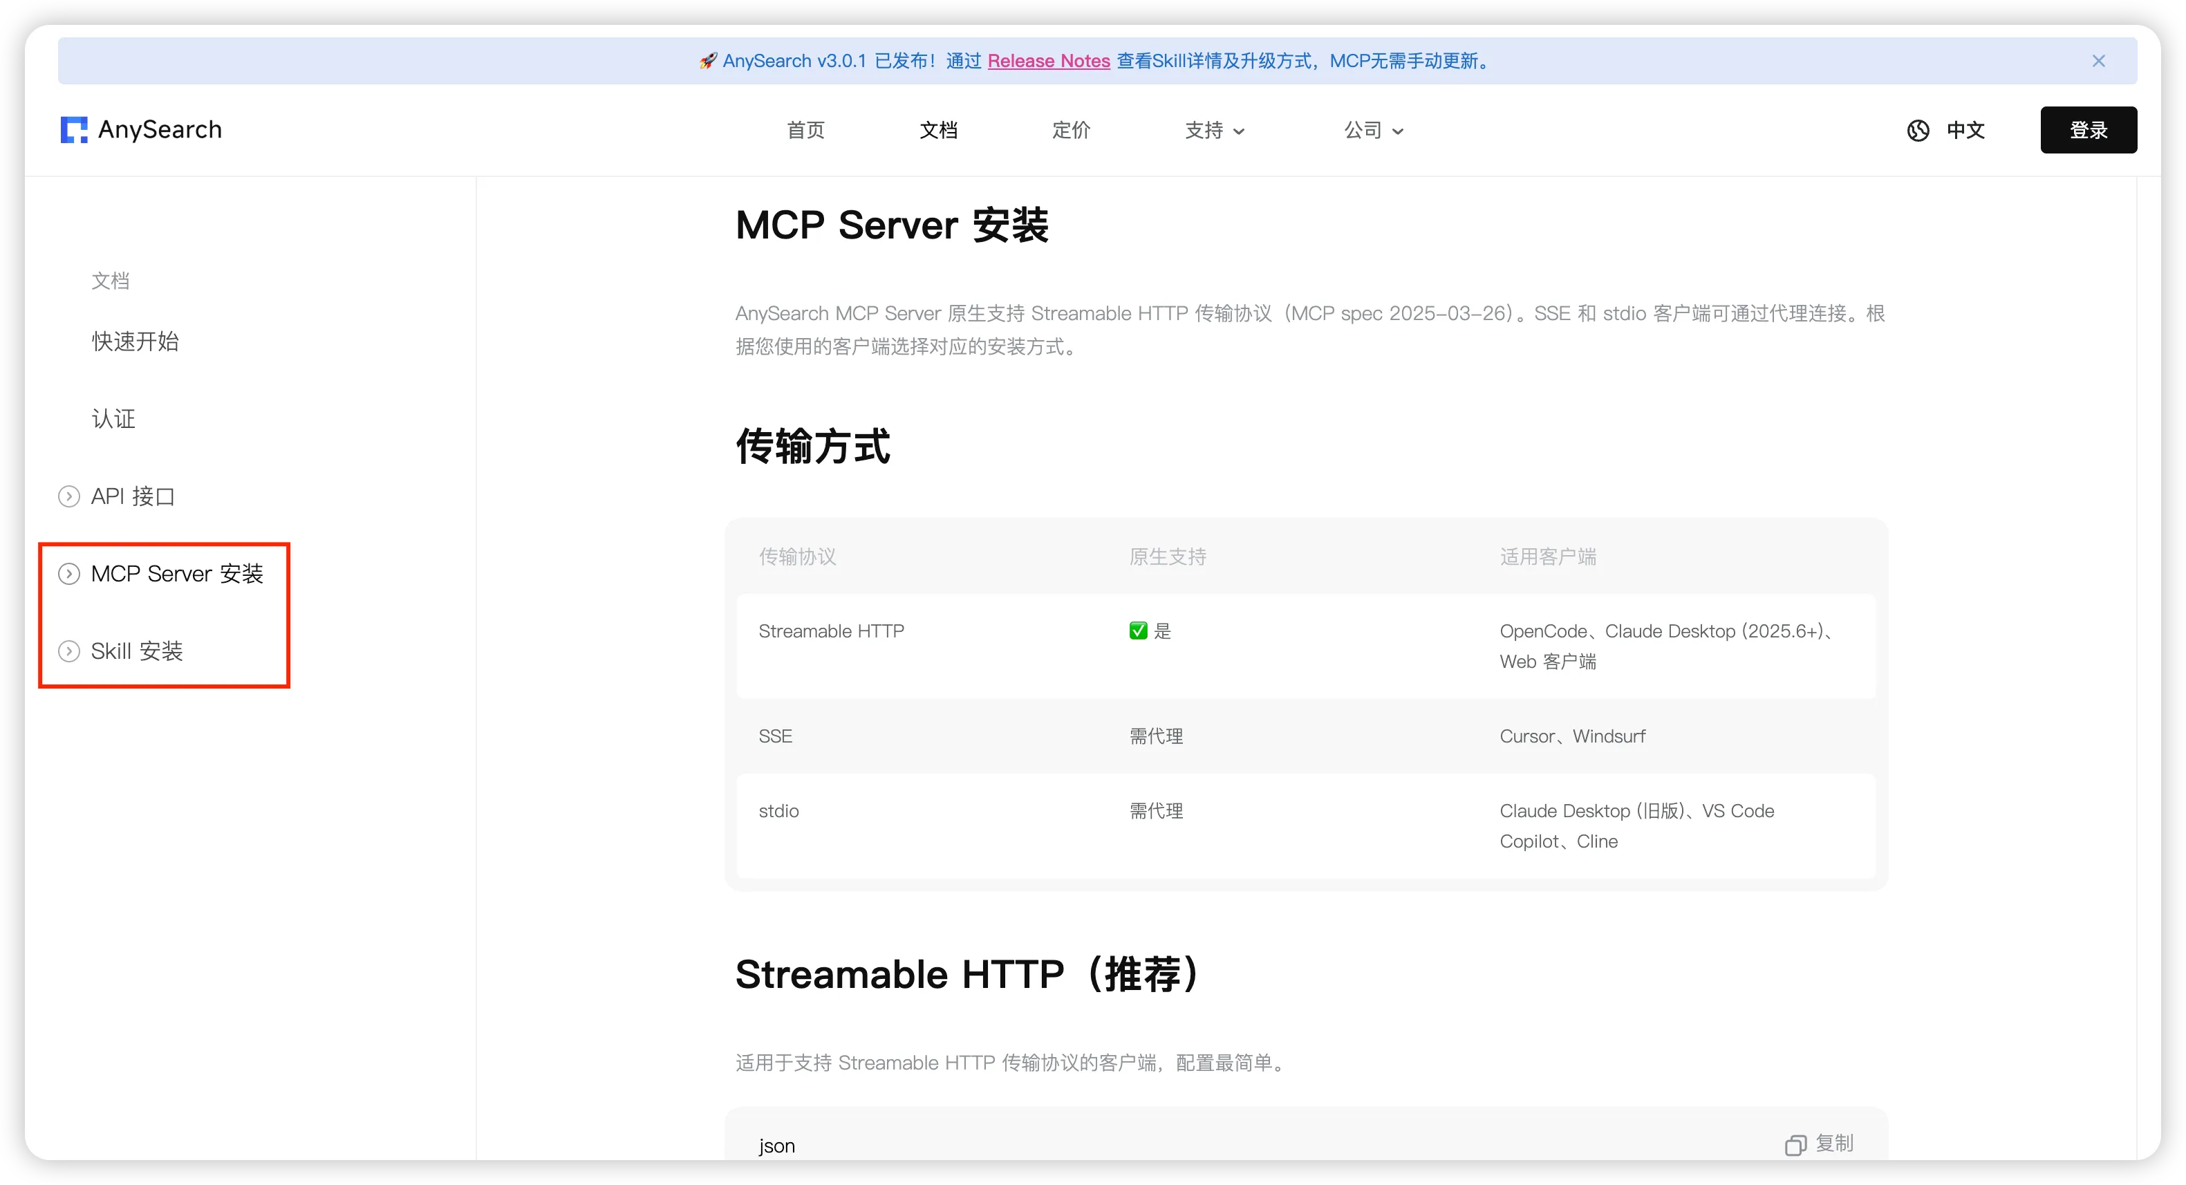Open the 支持 dropdown menu
This screenshot has height=1185, width=2186.
click(1215, 130)
